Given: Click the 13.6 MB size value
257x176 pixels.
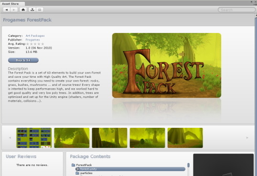Looking at the screenshot, I should pyautogui.click(x=32, y=52).
